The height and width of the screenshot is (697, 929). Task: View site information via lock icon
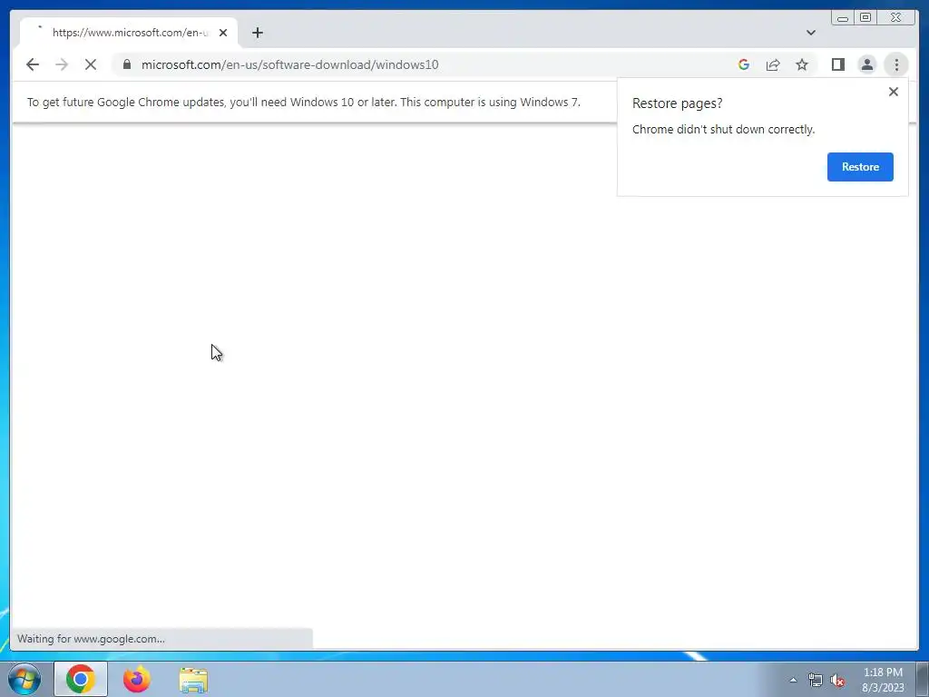point(127,64)
